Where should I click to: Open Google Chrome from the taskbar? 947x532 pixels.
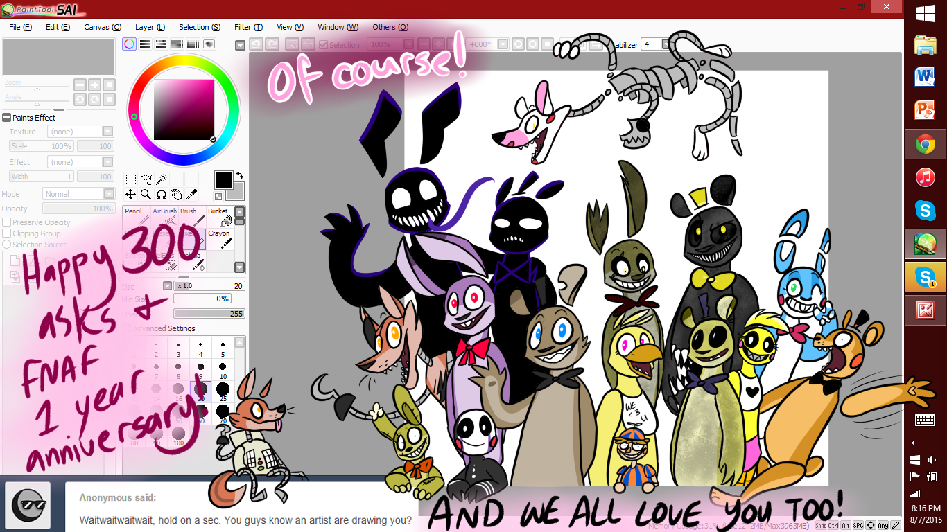click(x=925, y=144)
